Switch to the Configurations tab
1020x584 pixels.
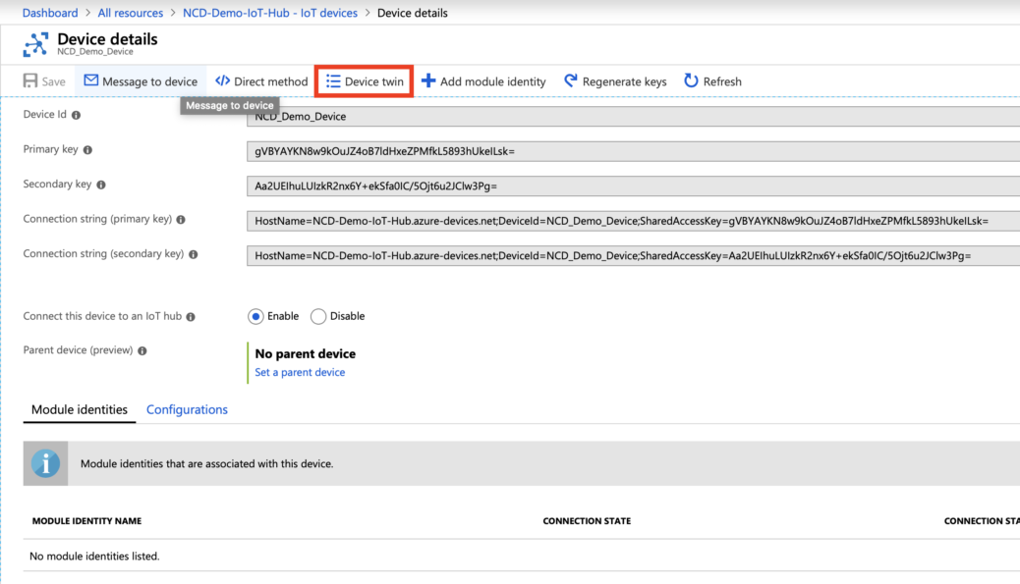[187, 409]
